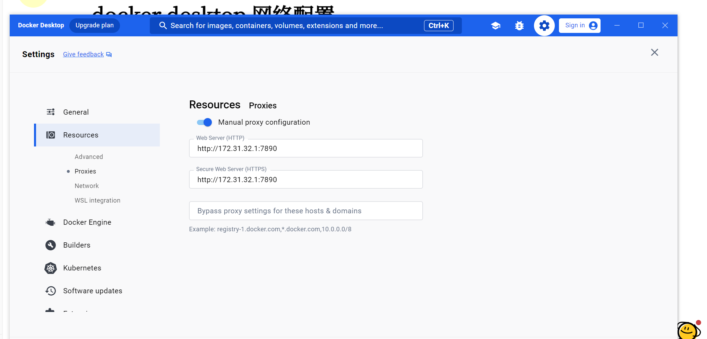707x339 pixels.
Task: Click the search magnifier icon
Action: (x=163, y=26)
